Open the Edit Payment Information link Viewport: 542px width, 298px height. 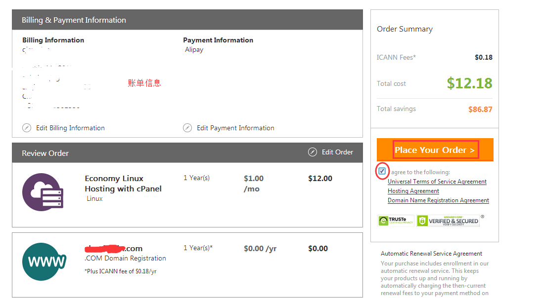tap(235, 128)
